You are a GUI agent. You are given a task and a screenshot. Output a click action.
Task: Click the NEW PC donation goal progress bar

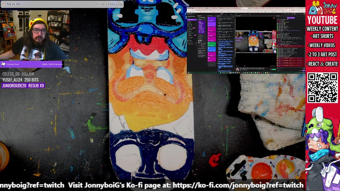pyautogui.click(x=62, y=4)
